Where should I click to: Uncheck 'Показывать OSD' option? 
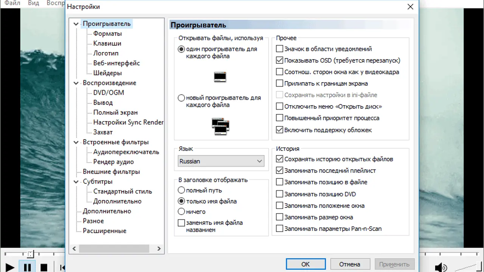[279, 60]
